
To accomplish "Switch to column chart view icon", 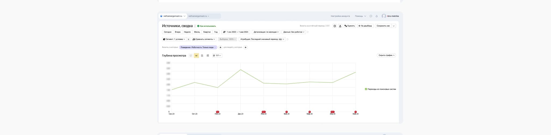I will pos(208,56).
